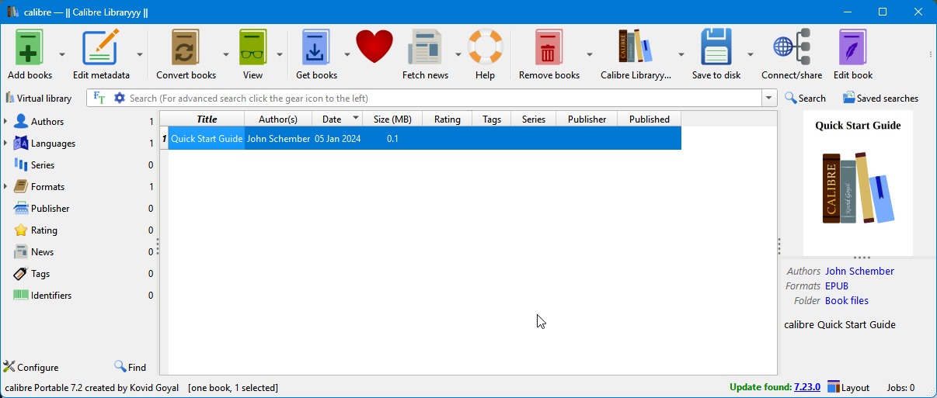Sort by the Published column header
Image resolution: width=937 pixels, height=398 pixels.
[x=650, y=119]
